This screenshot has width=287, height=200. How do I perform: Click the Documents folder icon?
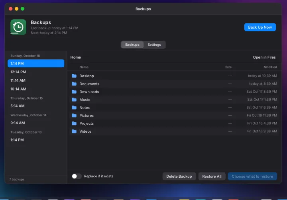coord(74,84)
